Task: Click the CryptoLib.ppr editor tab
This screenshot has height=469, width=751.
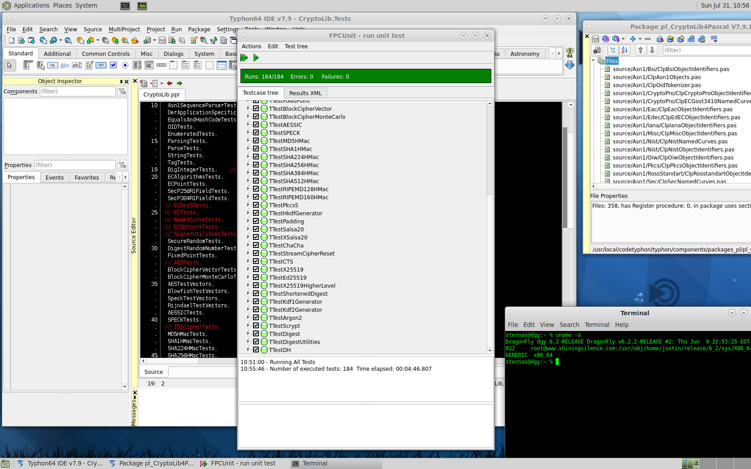Action: pos(161,94)
